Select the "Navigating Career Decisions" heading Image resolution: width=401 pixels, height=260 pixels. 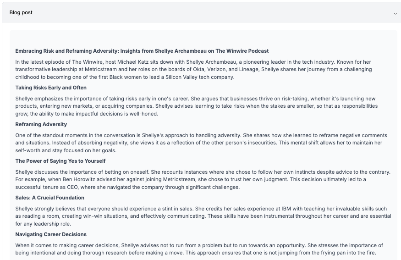tap(51, 234)
